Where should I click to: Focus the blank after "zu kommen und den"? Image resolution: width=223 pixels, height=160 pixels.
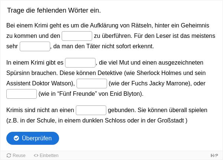point(77,36)
